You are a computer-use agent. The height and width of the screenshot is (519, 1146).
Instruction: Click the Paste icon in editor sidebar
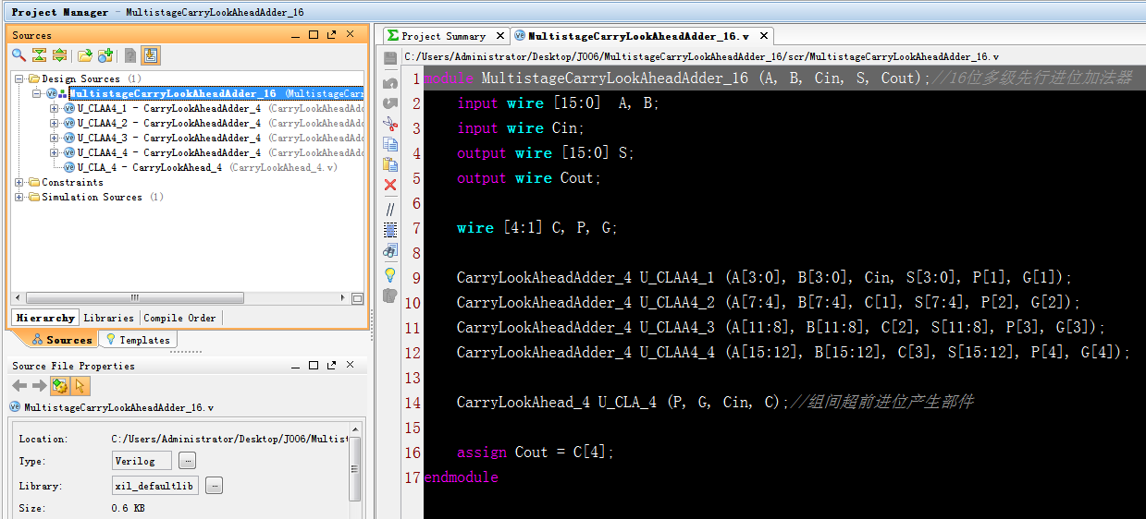tap(390, 164)
